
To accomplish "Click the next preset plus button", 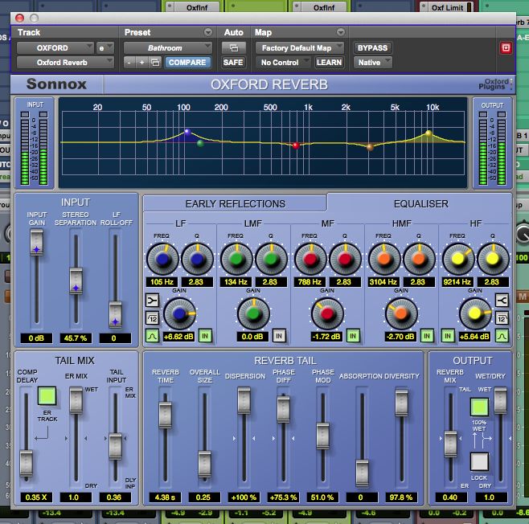I will pyautogui.click(x=142, y=63).
